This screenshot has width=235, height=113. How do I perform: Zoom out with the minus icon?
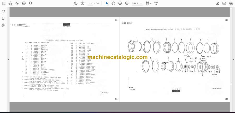pyautogui.click(x=120, y=3)
